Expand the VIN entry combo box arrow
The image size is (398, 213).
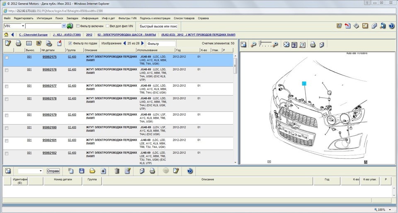pyautogui.click(x=64, y=26)
